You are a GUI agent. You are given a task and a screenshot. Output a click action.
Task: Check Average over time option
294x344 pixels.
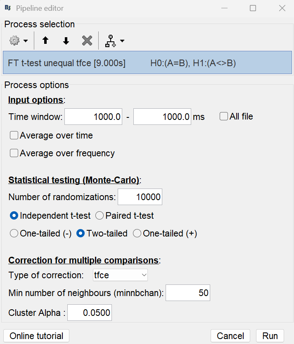[x=14, y=135]
